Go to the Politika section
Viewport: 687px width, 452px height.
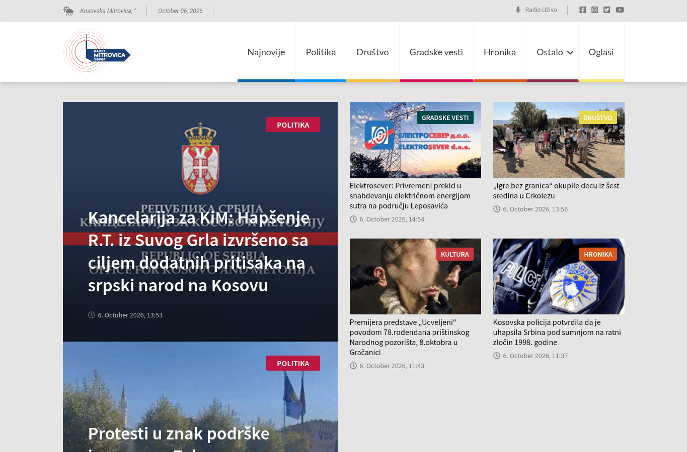pyautogui.click(x=321, y=52)
